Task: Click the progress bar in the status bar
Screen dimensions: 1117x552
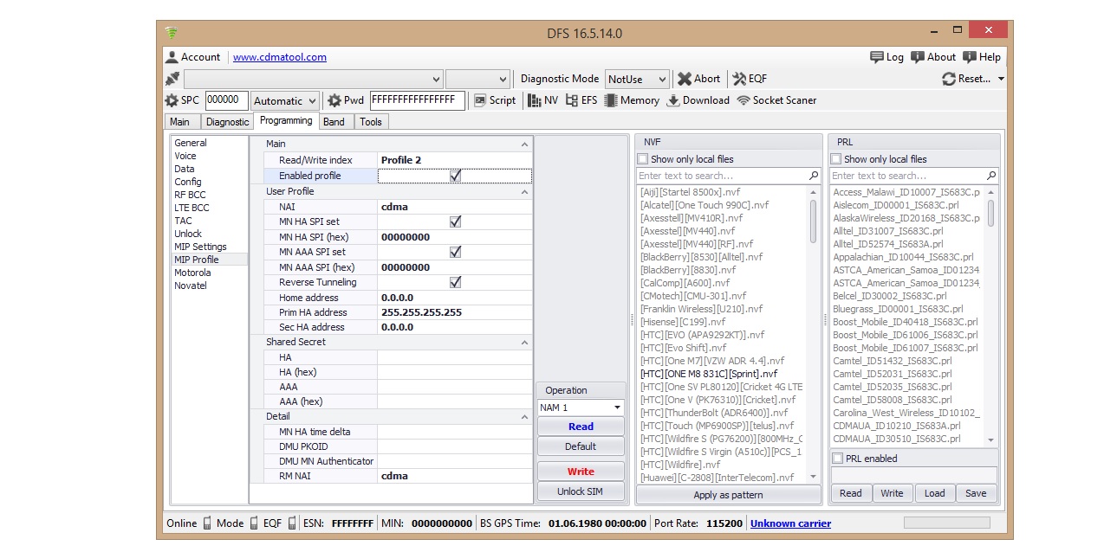Action: (x=945, y=523)
